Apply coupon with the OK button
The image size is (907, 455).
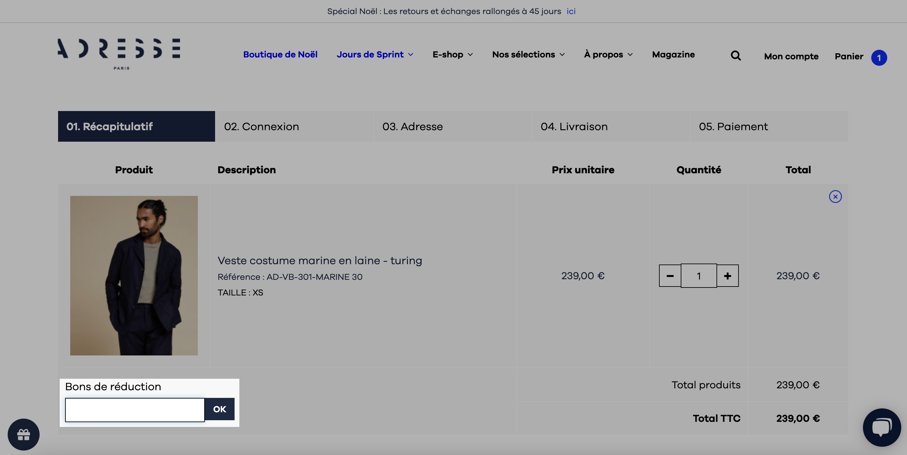click(x=219, y=409)
